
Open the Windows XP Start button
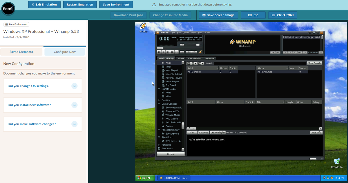tap(145, 178)
